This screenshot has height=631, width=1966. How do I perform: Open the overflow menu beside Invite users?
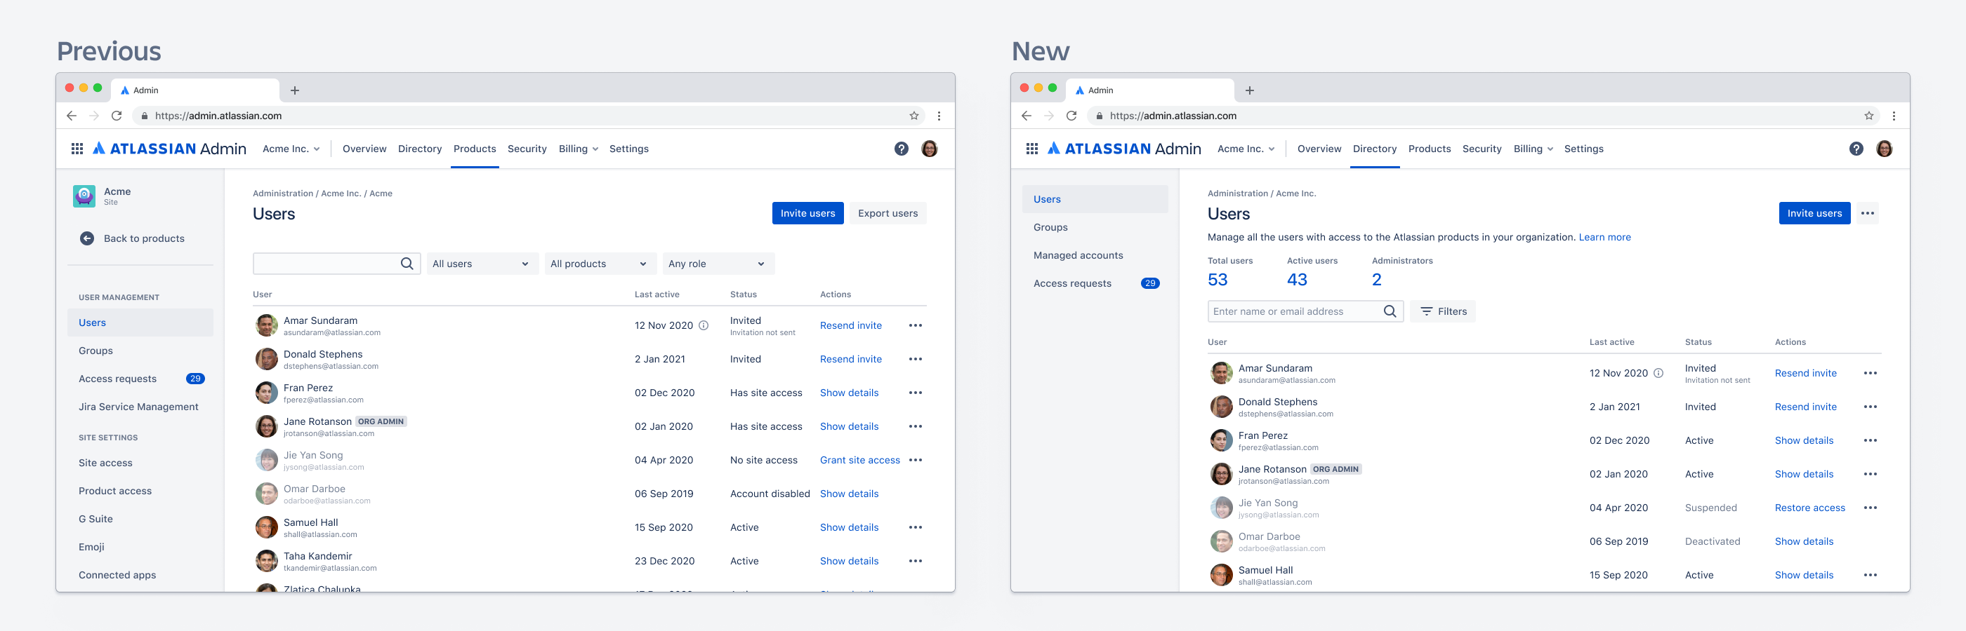1868,213
